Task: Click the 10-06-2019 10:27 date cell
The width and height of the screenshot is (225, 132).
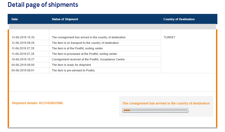Action: pos(23,59)
